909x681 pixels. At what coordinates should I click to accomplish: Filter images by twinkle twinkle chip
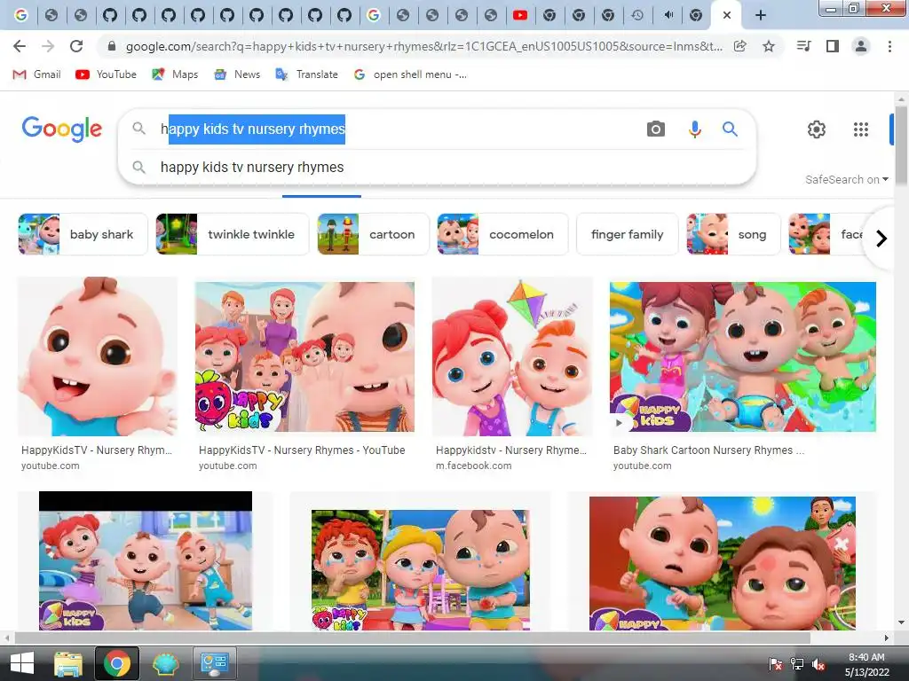(232, 234)
